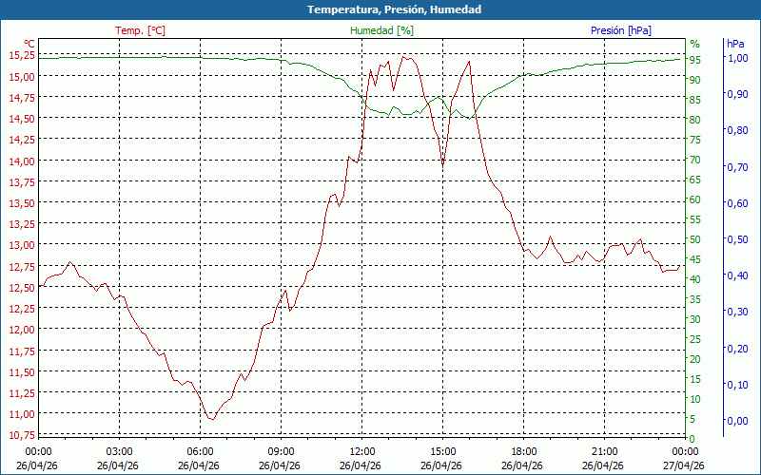Click the 13,00 temperature axis value
The width and height of the screenshot is (761, 475).
[x=22, y=245]
